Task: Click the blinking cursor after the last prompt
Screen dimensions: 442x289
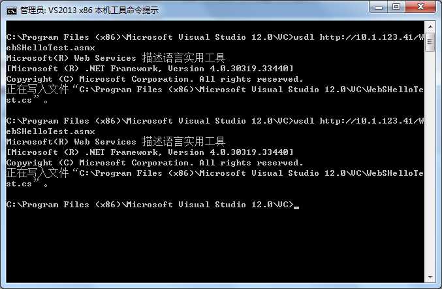Action: click(x=296, y=207)
